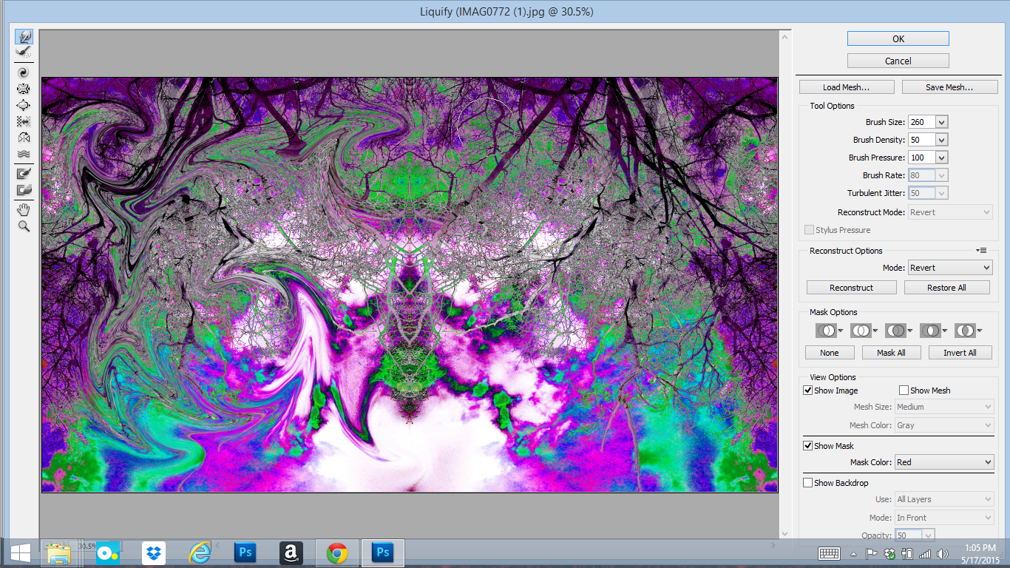Open the Amazon app on the taskbar
This screenshot has width=1010, height=568.
click(291, 553)
